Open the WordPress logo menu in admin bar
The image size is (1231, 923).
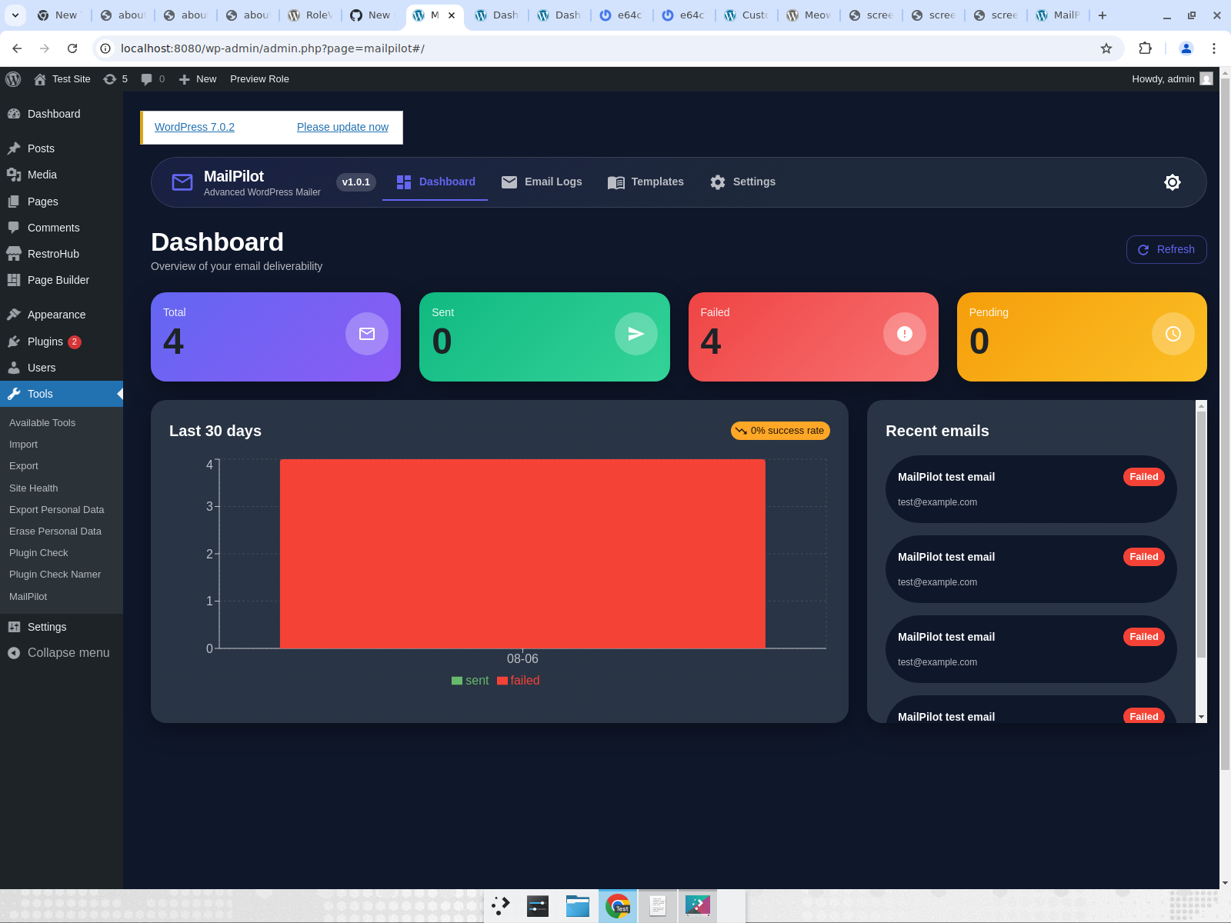(x=13, y=79)
